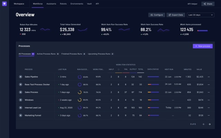
Task: Start the Windows process play button
Action: click(21, 100)
